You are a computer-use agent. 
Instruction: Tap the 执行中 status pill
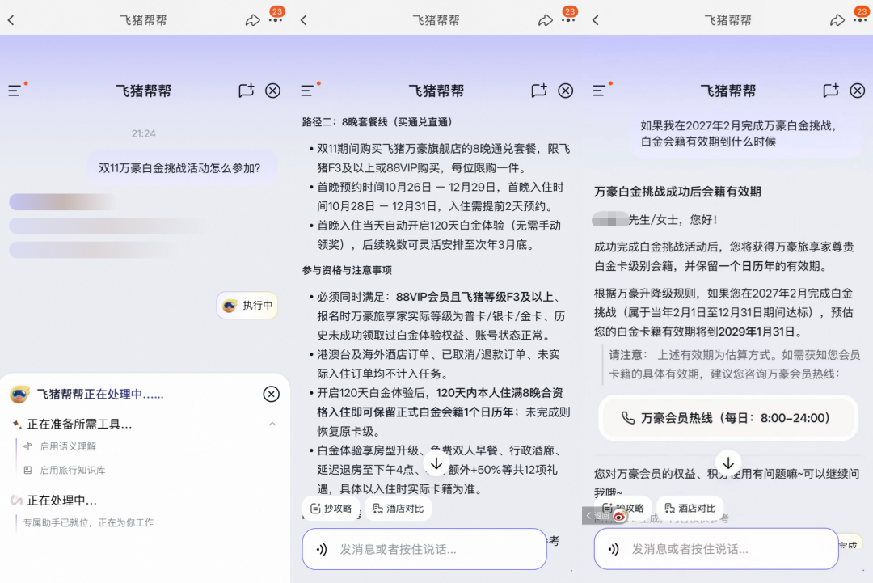point(247,305)
